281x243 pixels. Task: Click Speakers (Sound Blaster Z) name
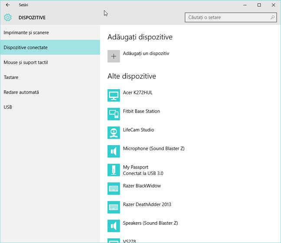[x=150, y=223]
